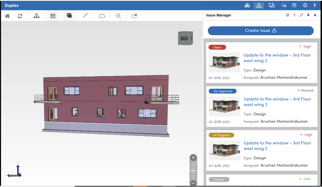322x187 pixels.
Task: Click assignee name on For Approval issue
Action: point(284,121)
